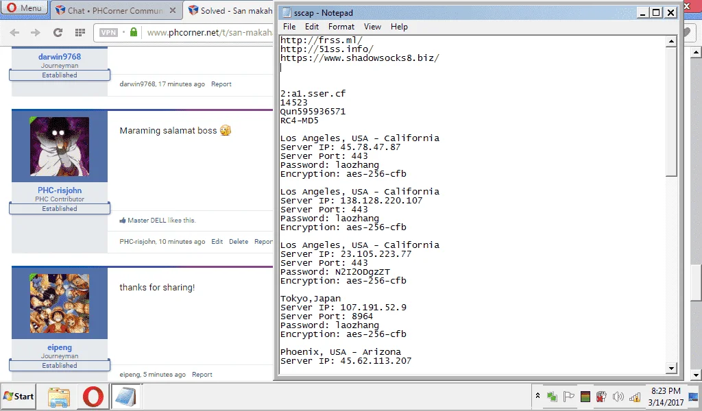Image resolution: width=702 pixels, height=411 pixels.
Task: Close the Chat PHCorner tab
Action: click(x=172, y=10)
